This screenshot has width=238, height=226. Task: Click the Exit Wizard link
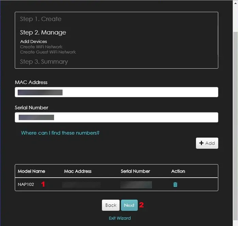pos(120,218)
